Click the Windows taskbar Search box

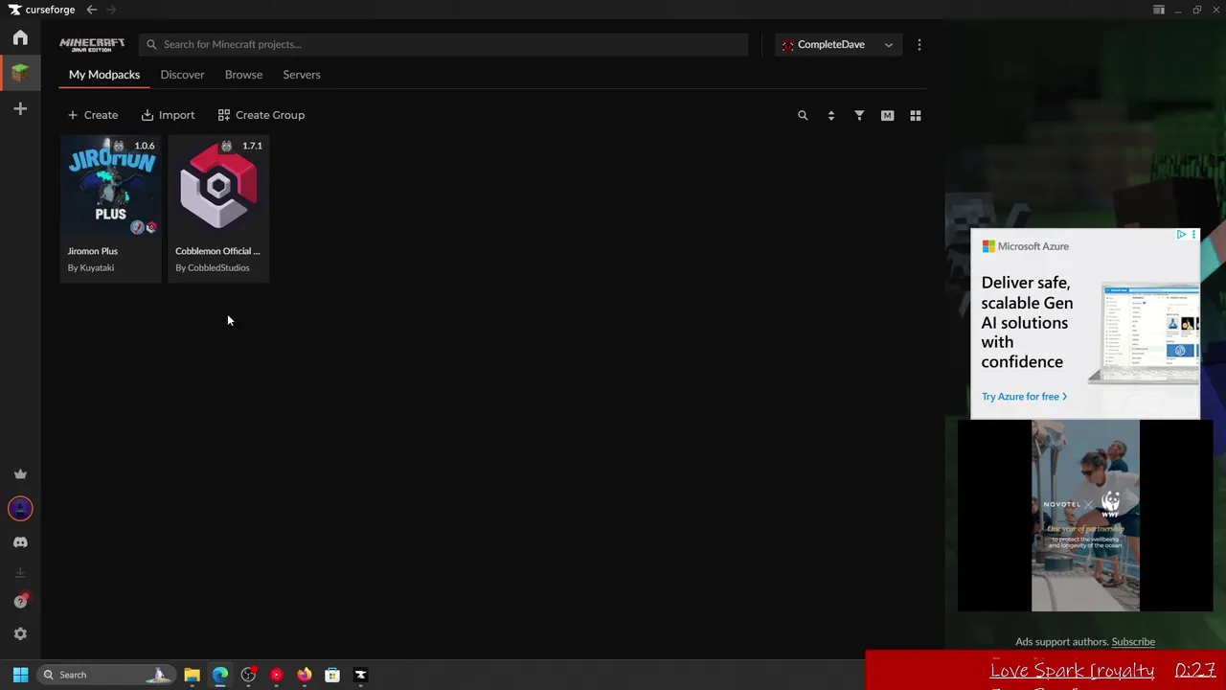105,675
